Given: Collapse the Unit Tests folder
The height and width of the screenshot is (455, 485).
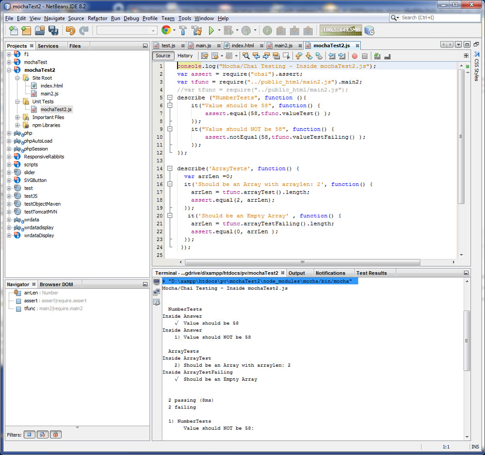Looking at the screenshot, I should 17,101.
